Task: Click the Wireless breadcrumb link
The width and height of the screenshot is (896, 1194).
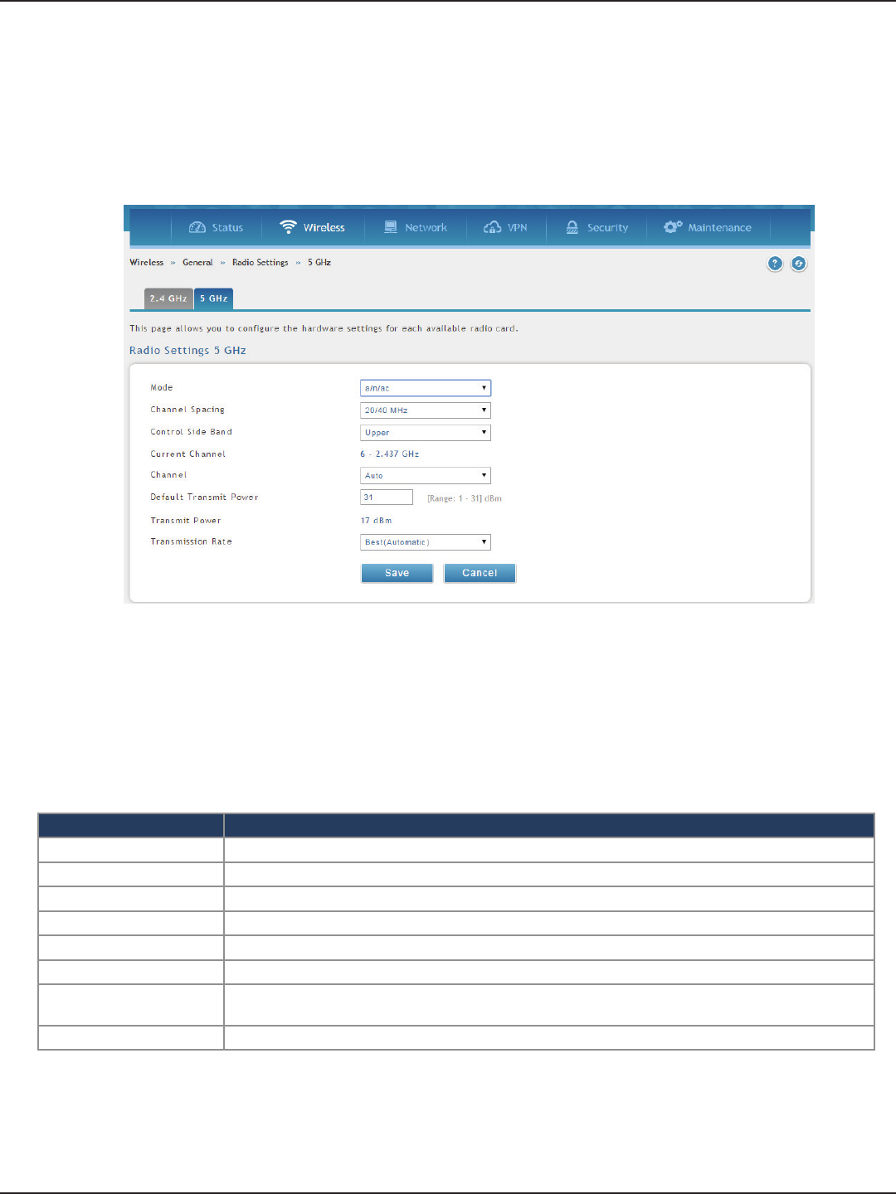Action: pos(147,262)
